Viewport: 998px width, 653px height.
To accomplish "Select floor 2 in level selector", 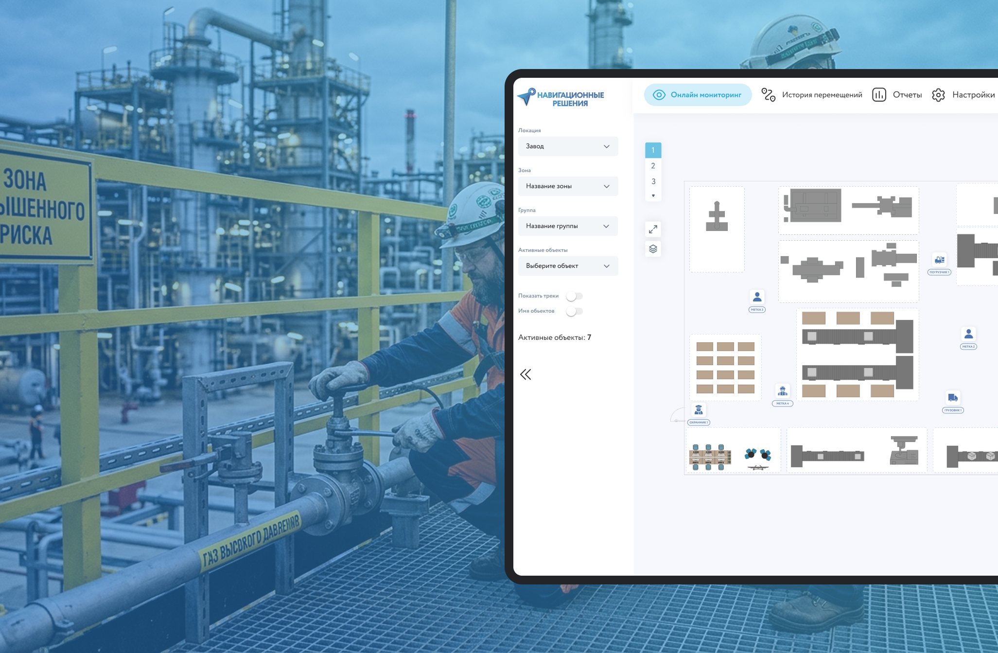I will point(653,166).
